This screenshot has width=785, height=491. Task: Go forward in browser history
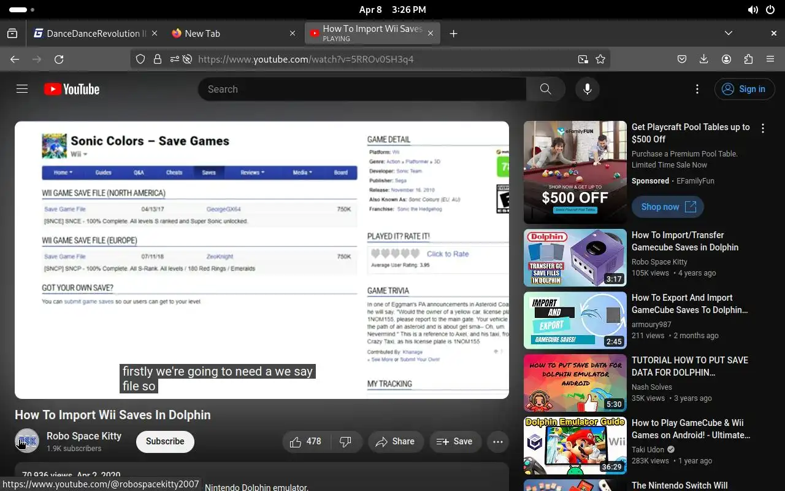tap(37, 59)
